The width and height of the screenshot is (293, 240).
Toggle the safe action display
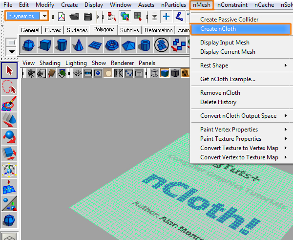click(129, 73)
